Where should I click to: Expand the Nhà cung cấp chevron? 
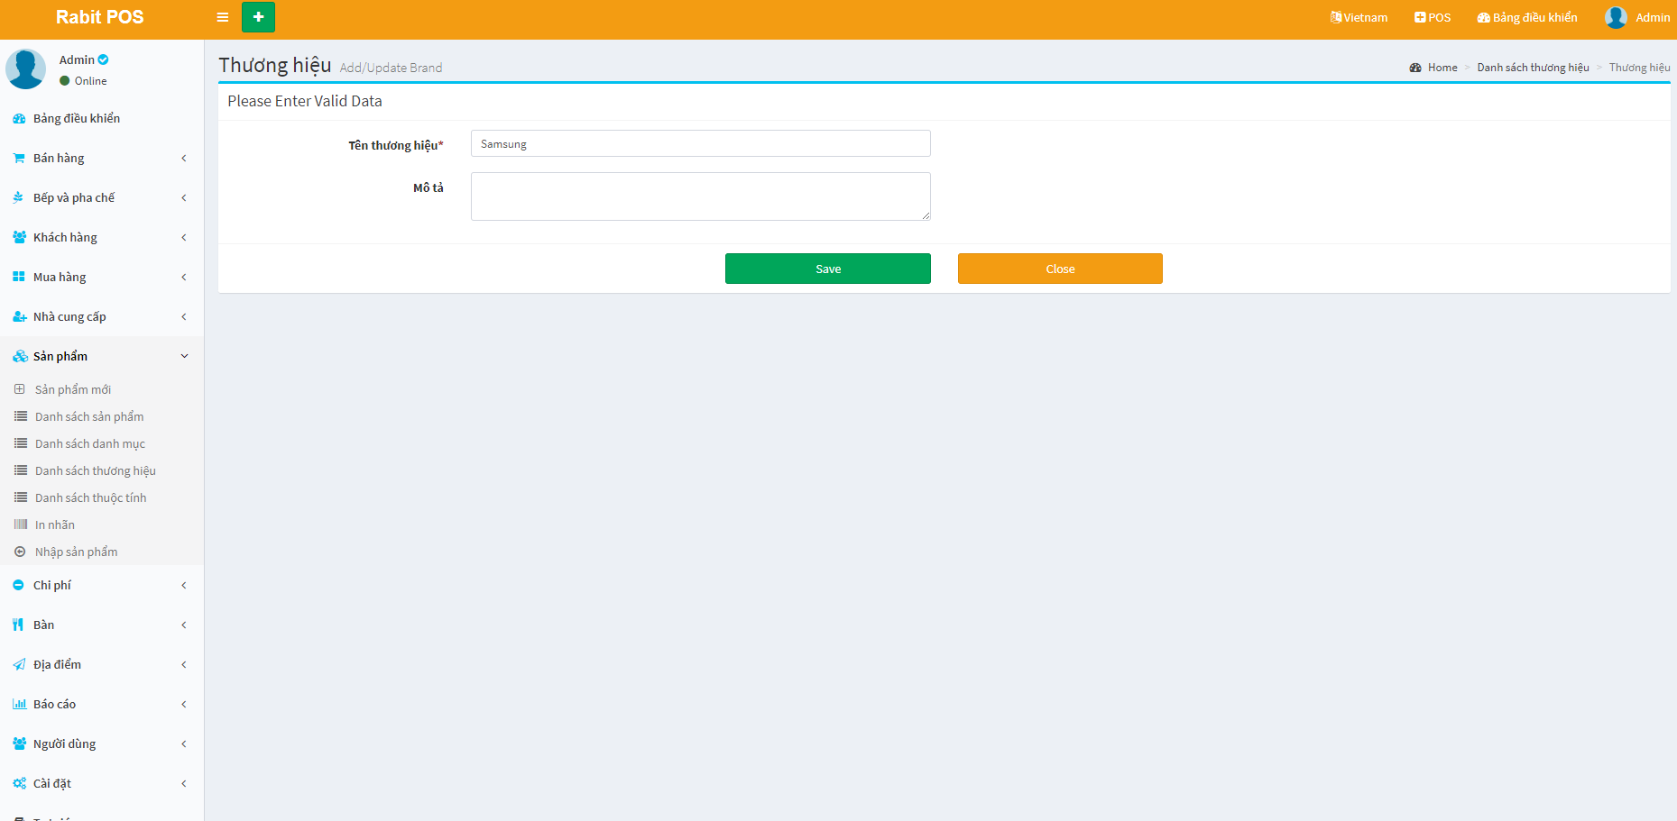(x=184, y=317)
